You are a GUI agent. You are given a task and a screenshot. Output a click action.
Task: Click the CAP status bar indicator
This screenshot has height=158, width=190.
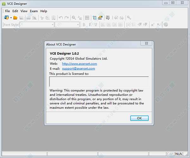(170, 154)
